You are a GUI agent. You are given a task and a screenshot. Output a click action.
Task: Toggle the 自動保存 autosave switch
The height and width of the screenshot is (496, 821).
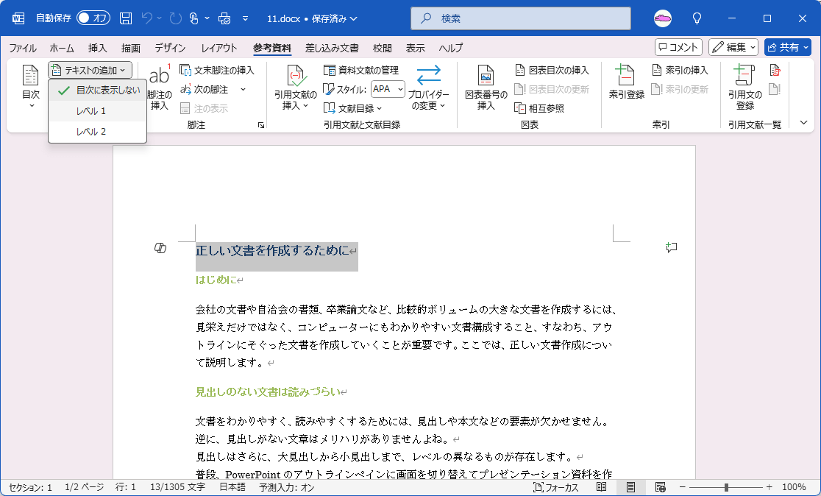pos(93,18)
